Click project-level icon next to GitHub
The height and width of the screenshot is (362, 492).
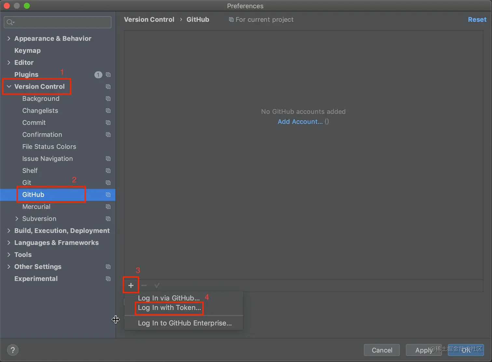(x=108, y=195)
